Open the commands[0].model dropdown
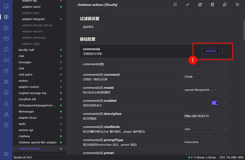The image size is (245, 160). pos(201,90)
